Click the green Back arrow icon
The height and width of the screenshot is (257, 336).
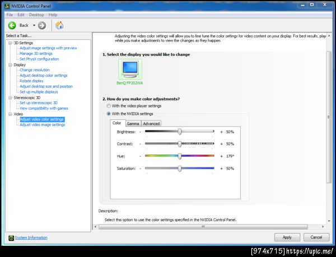pos(12,26)
